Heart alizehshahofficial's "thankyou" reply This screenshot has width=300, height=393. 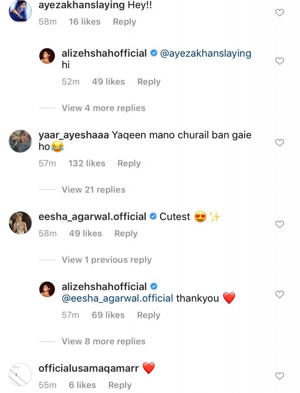(280, 294)
